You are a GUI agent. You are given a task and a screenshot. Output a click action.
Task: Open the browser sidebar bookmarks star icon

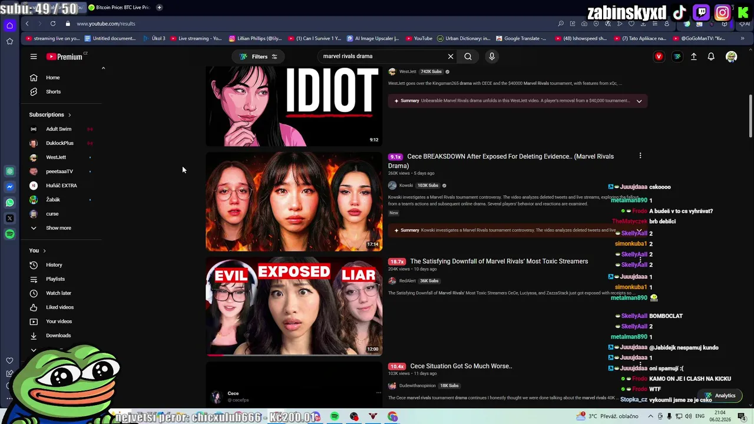9,41
